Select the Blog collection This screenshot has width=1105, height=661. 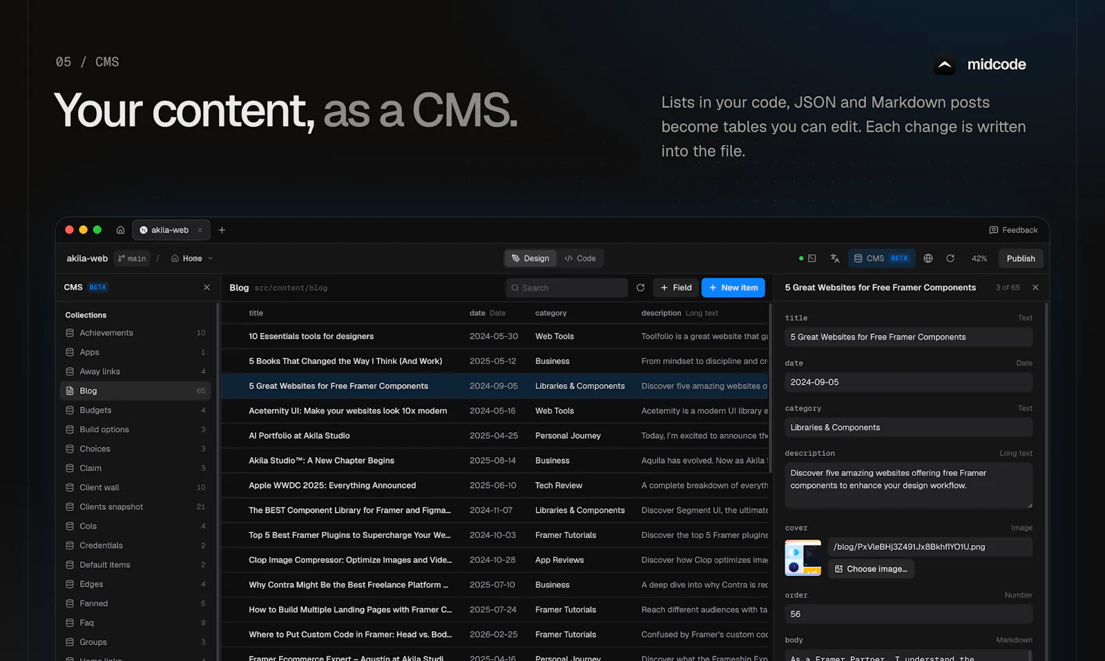click(x=135, y=391)
